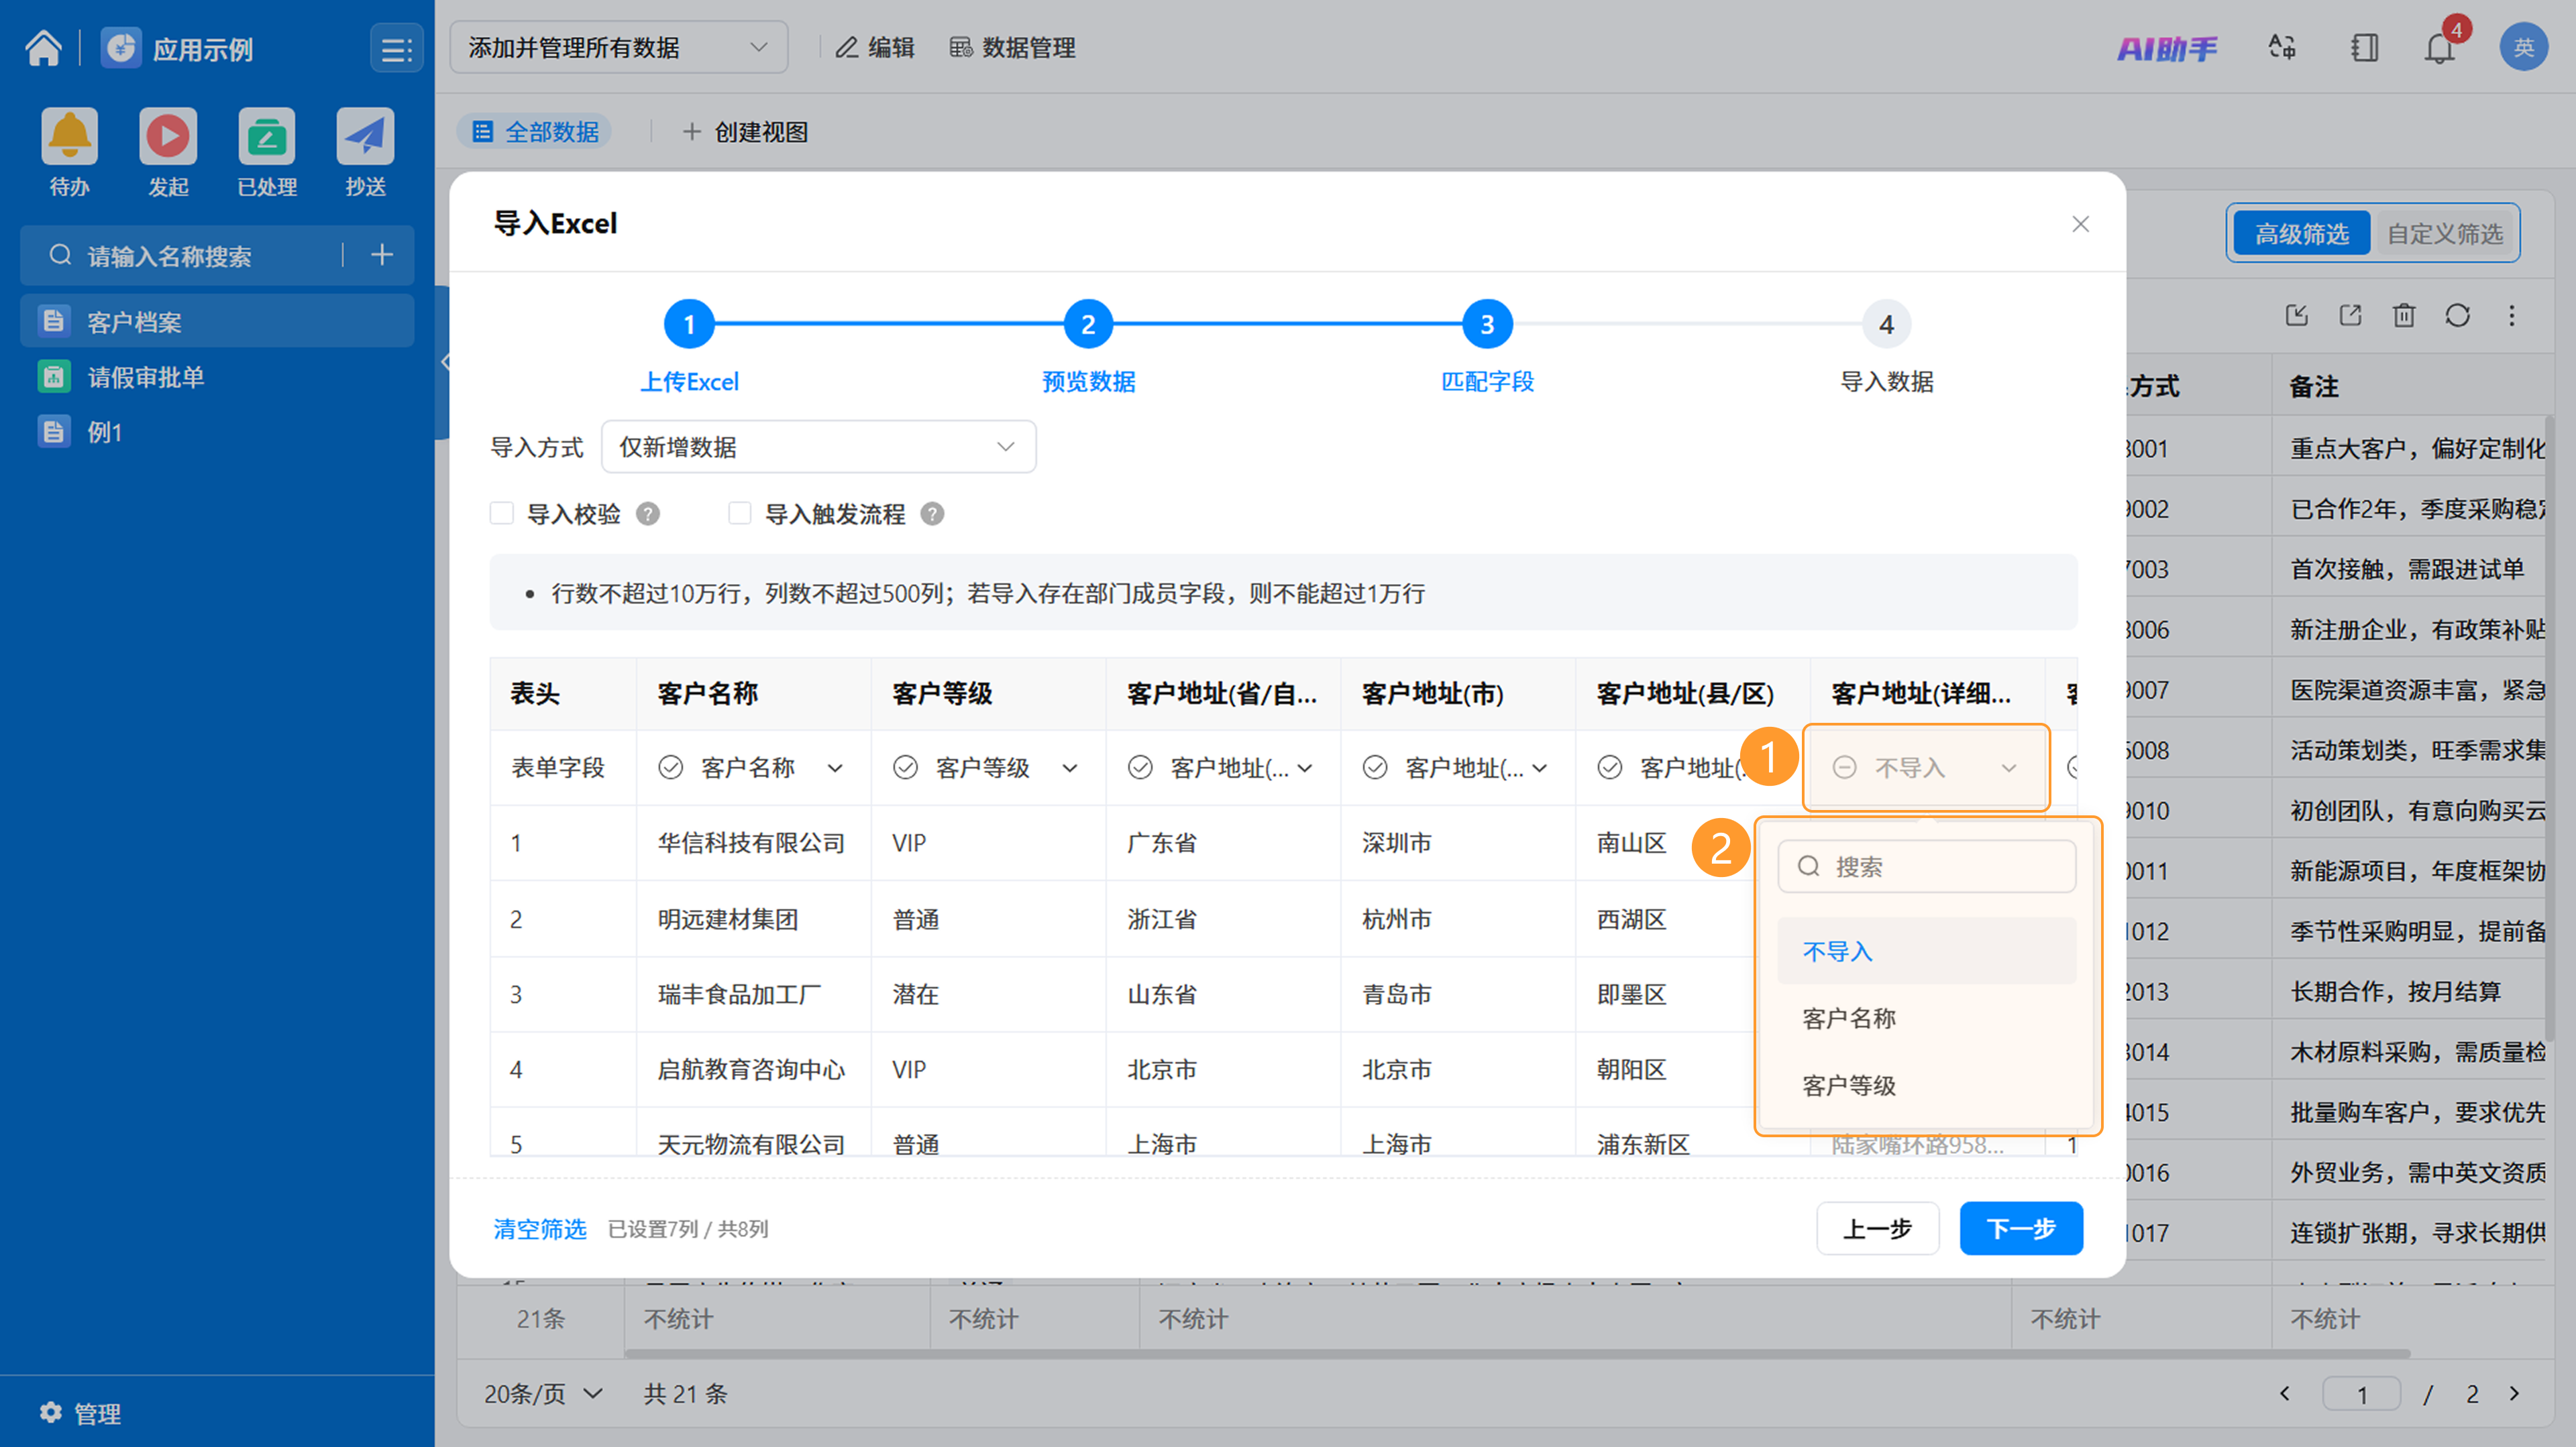Open 例1 in the sidebar
The width and height of the screenshot is (2576, 1447).
pos(217,432)
